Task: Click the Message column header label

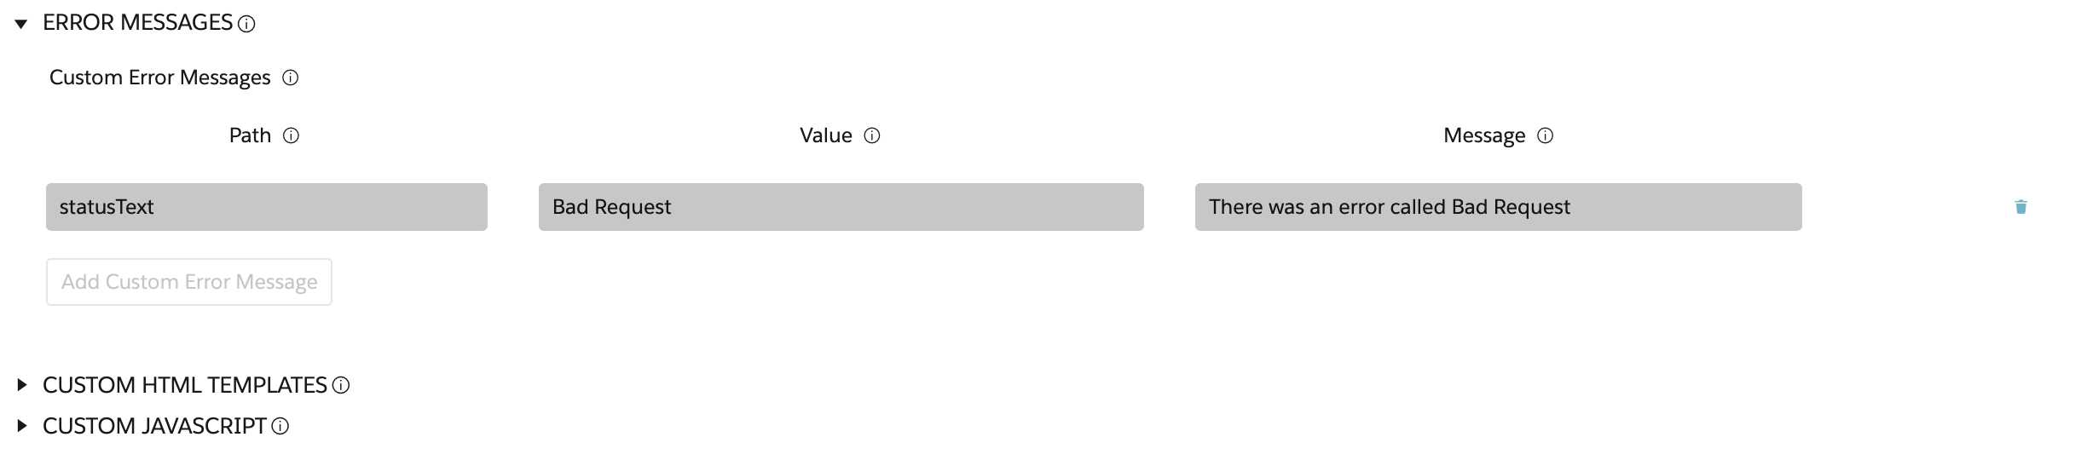Action: tap(1483, 136)
